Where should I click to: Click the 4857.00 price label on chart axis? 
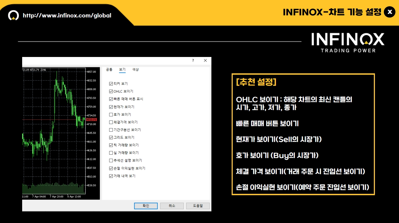[x=91, y=72]
